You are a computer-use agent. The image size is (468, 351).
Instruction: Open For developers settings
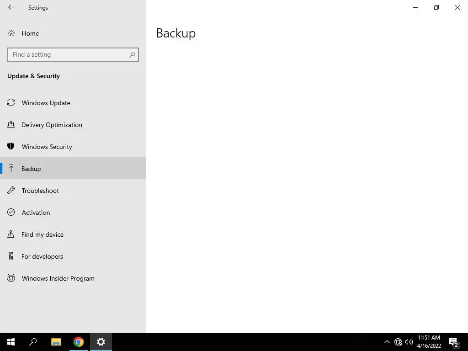click(x=73, y=256)
